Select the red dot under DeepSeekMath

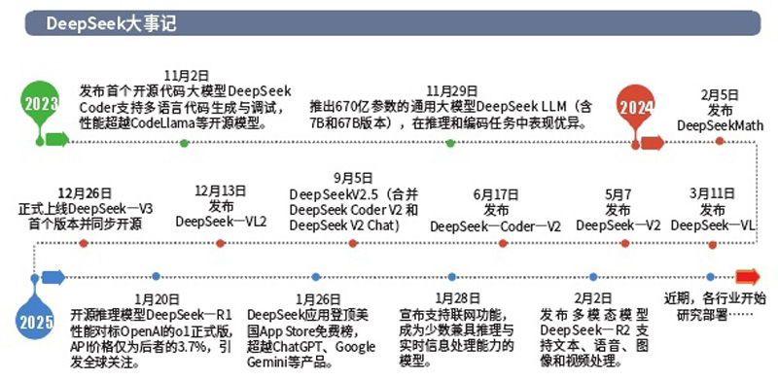click(x=720, y=141)
